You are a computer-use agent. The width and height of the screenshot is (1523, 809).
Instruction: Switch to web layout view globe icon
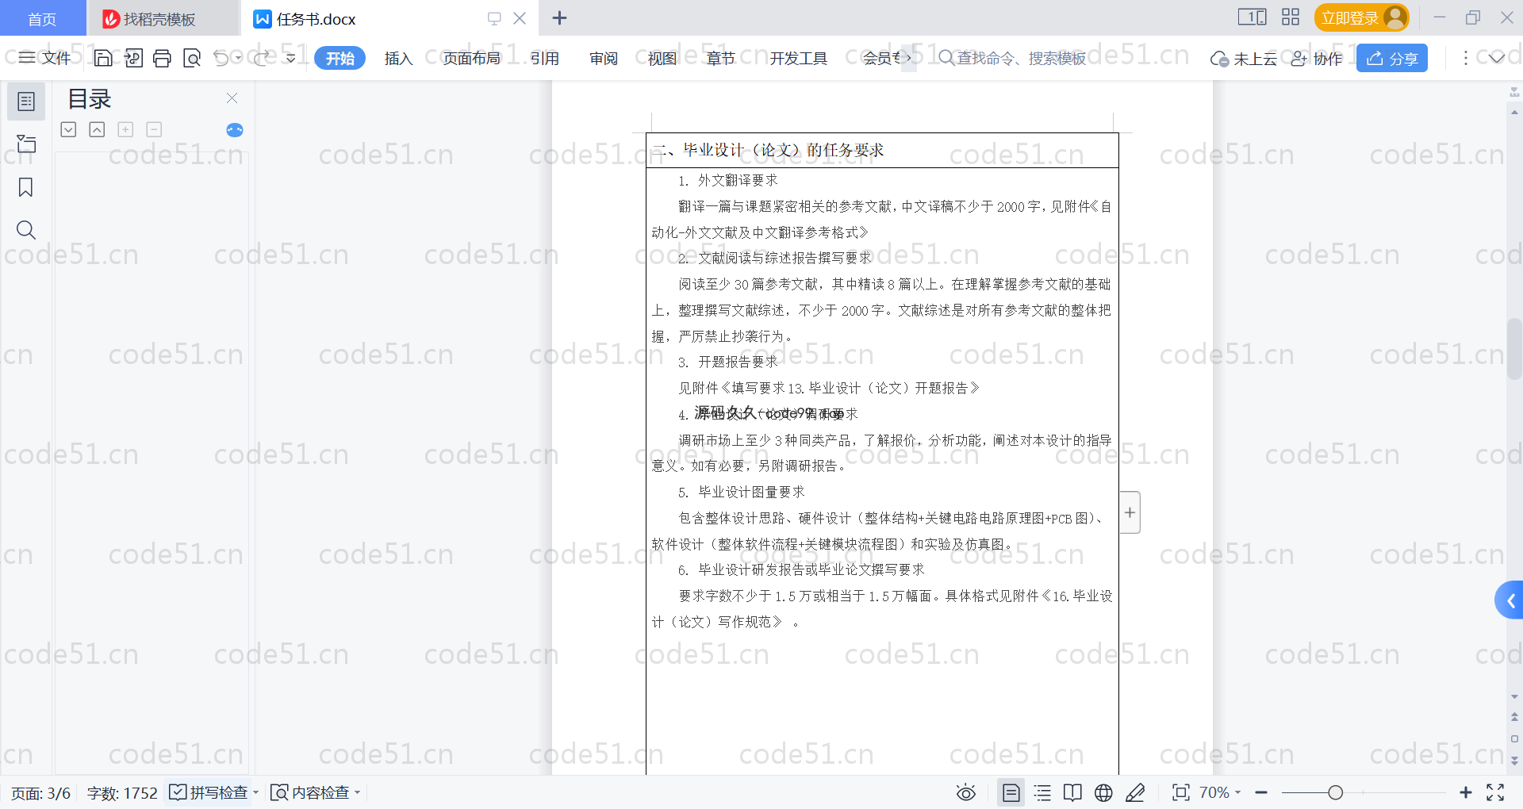tap(1103, 792)
